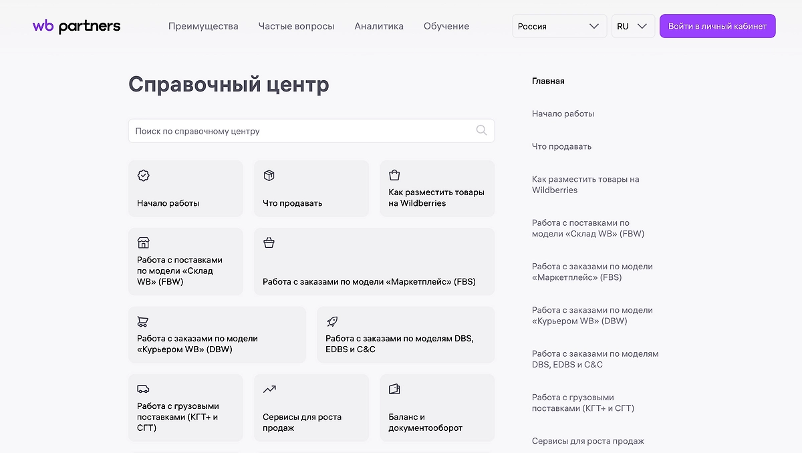Open the Россия country dropdown
Screen dimensions: 802x453
coord(559,26)
